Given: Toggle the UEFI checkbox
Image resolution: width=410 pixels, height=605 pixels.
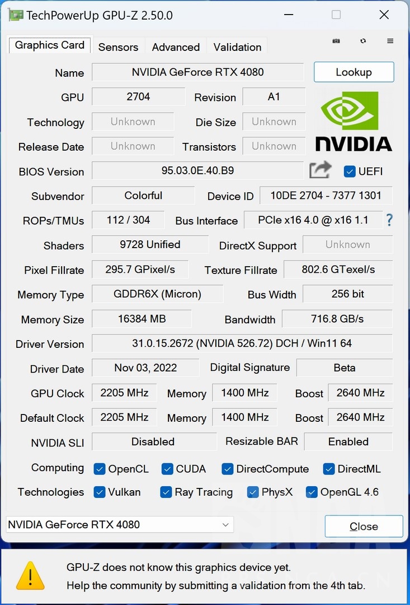Looking at the screenshot, I should 350,171.
